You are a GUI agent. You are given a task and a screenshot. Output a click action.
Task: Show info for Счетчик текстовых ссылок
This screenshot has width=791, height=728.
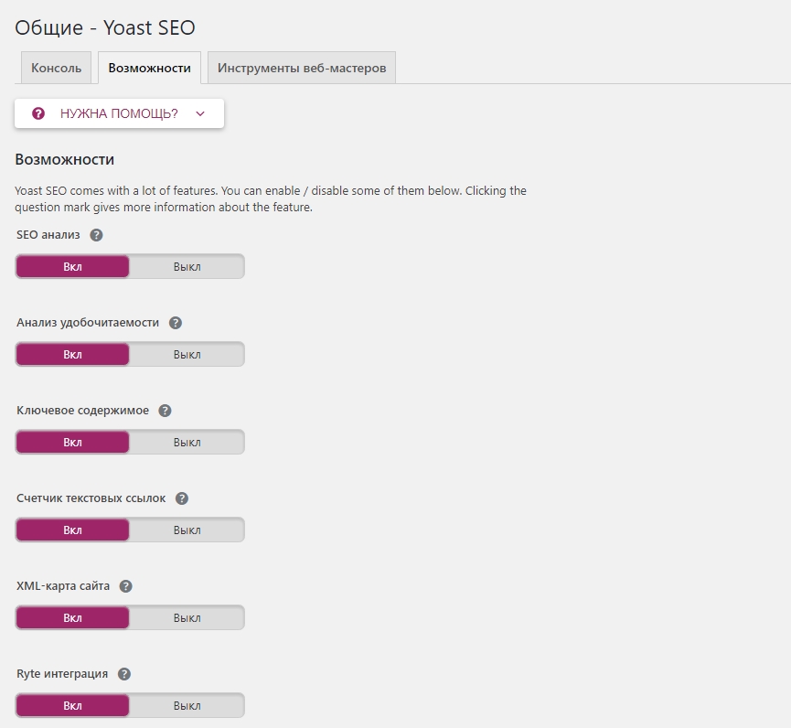click(182, 498)
